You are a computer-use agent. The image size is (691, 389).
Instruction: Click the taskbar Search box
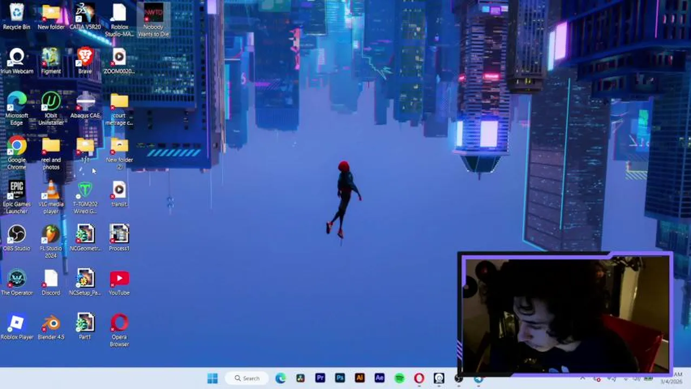pyautogui.click(x=247, y=378)
